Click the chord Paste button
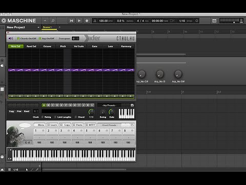246x185 pixels. click(78, 125)
